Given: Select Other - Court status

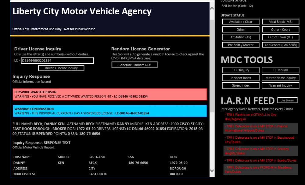Looking at the screenshot, I should [281, 30].
